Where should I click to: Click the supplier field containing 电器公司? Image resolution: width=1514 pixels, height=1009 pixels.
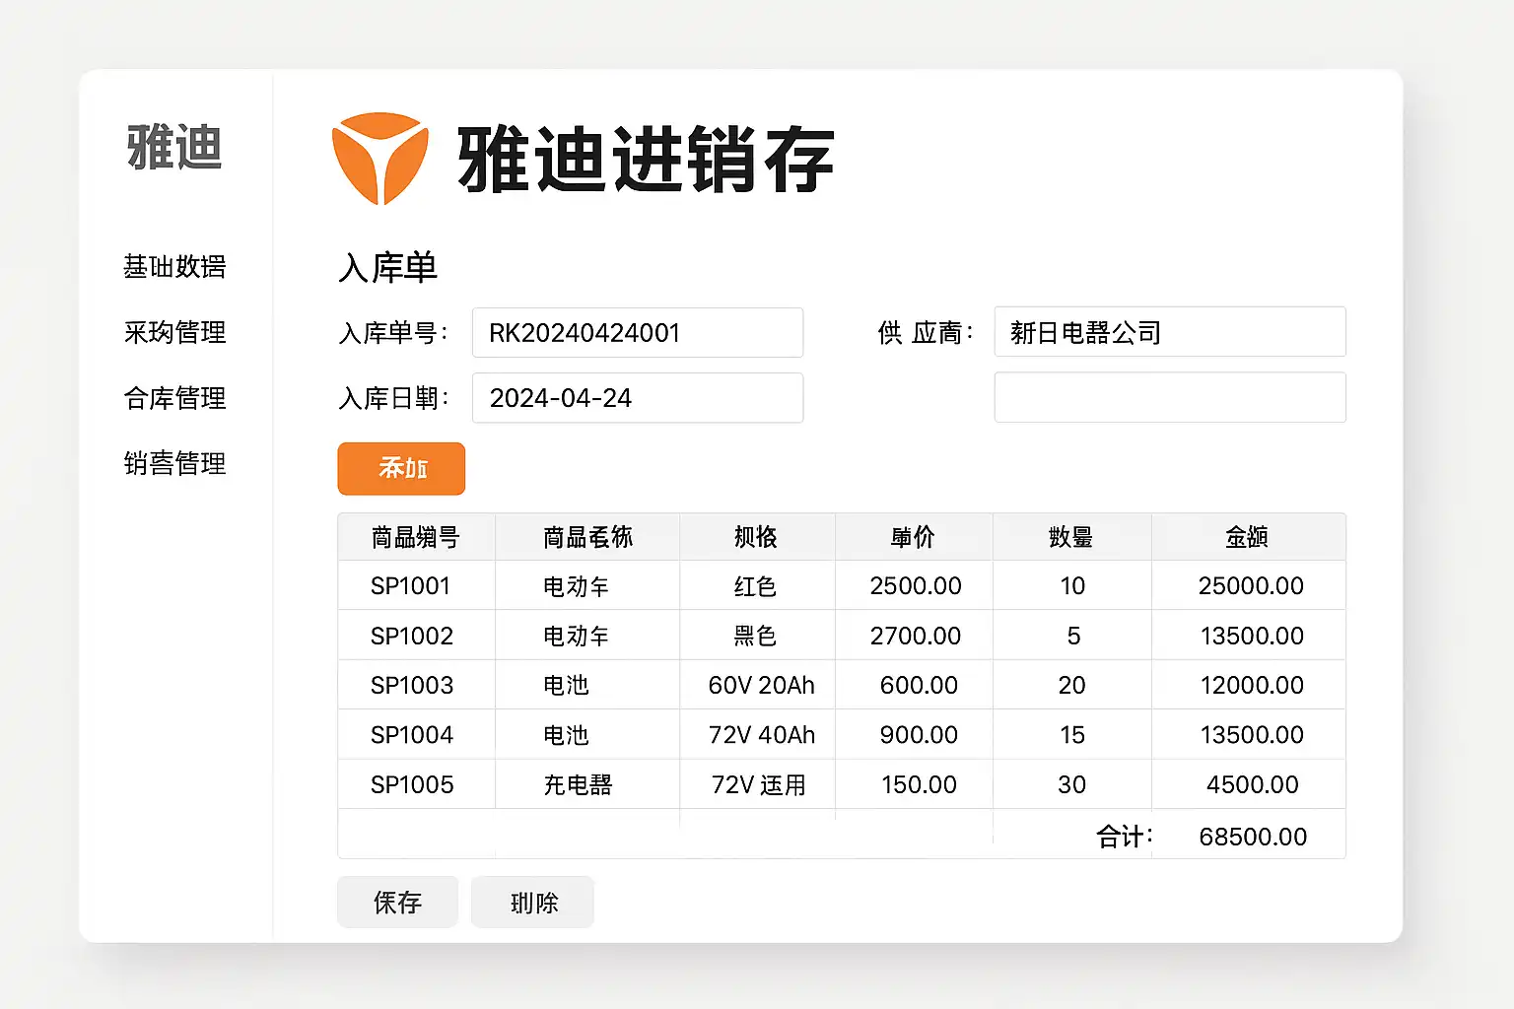tap(1170, 332)
